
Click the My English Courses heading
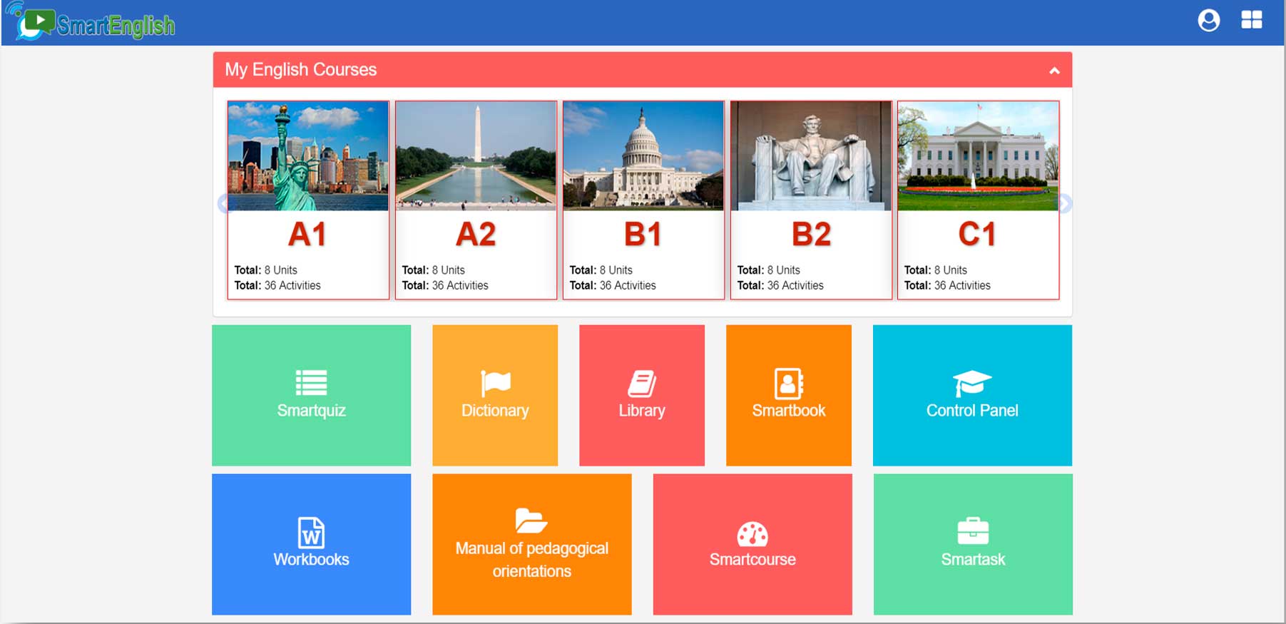click(300, 70)
